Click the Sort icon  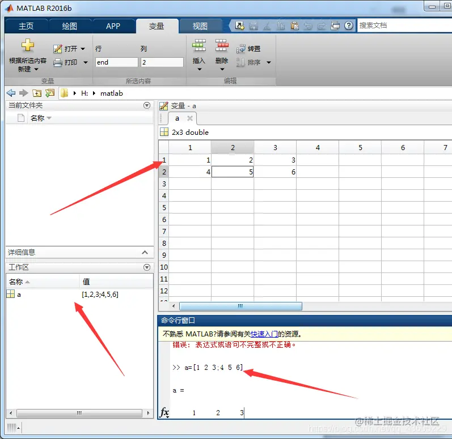point(240,62)
